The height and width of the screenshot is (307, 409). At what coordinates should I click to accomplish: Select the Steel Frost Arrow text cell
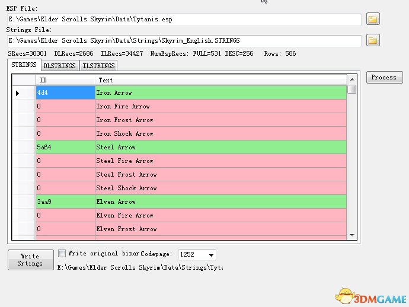(x=221, y=174)
